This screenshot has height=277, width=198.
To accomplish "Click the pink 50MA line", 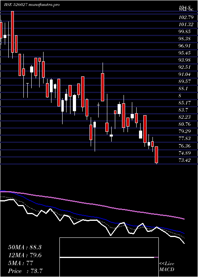I will [92, 204].
